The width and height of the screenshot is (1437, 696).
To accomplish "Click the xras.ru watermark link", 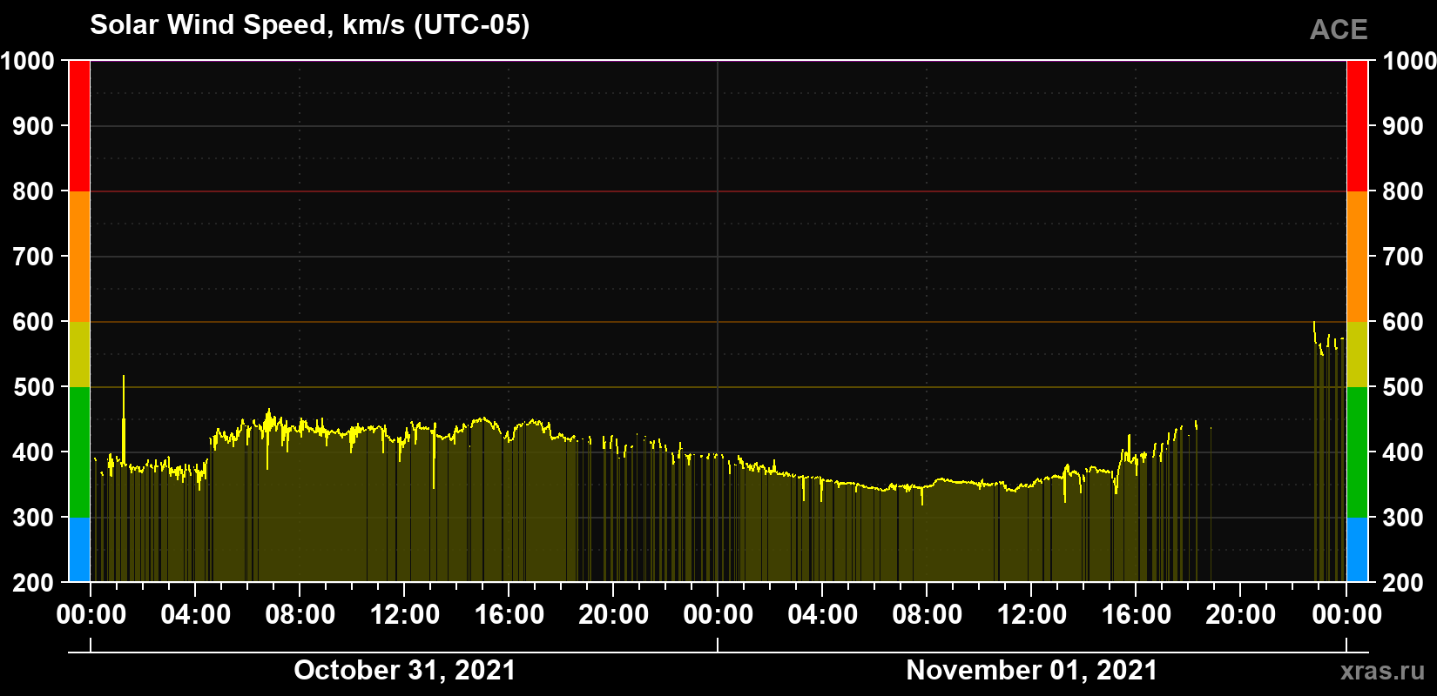I will 1382,671.
